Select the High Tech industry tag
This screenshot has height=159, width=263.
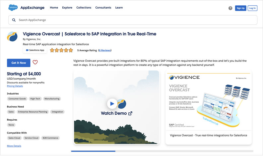point(35,99)
